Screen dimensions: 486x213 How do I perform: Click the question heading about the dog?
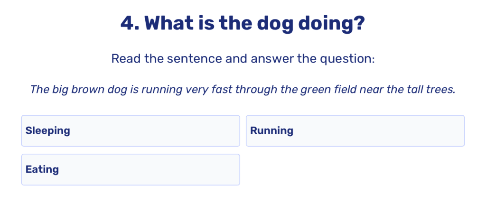point(243,24)
